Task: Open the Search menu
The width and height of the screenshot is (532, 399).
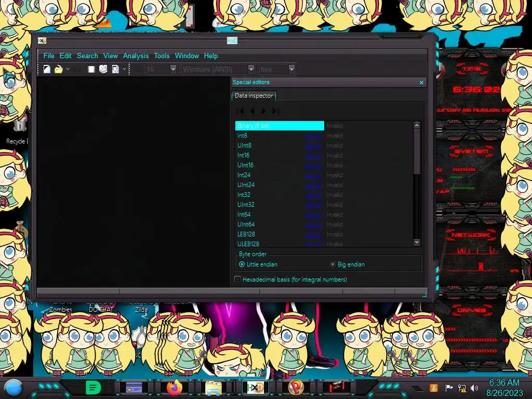Action: 87,56
